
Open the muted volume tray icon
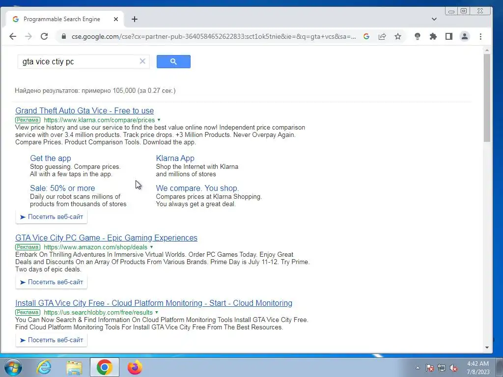453,368
